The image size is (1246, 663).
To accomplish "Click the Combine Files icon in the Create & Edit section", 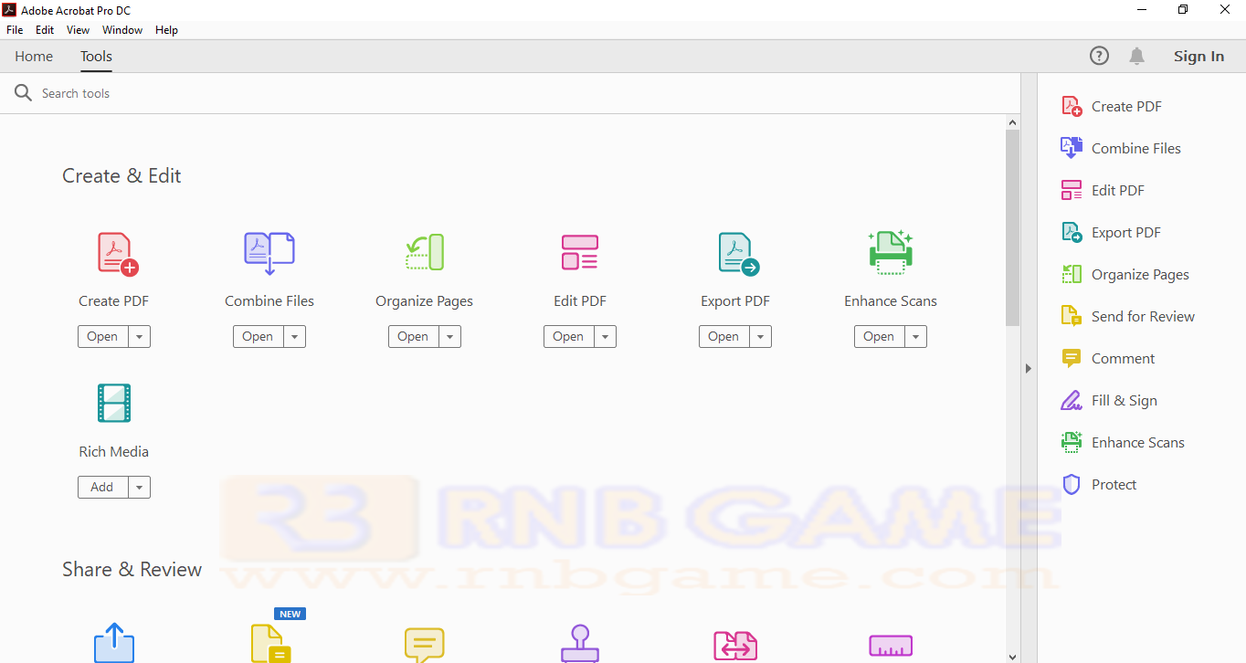I will (x=269, y=254).
